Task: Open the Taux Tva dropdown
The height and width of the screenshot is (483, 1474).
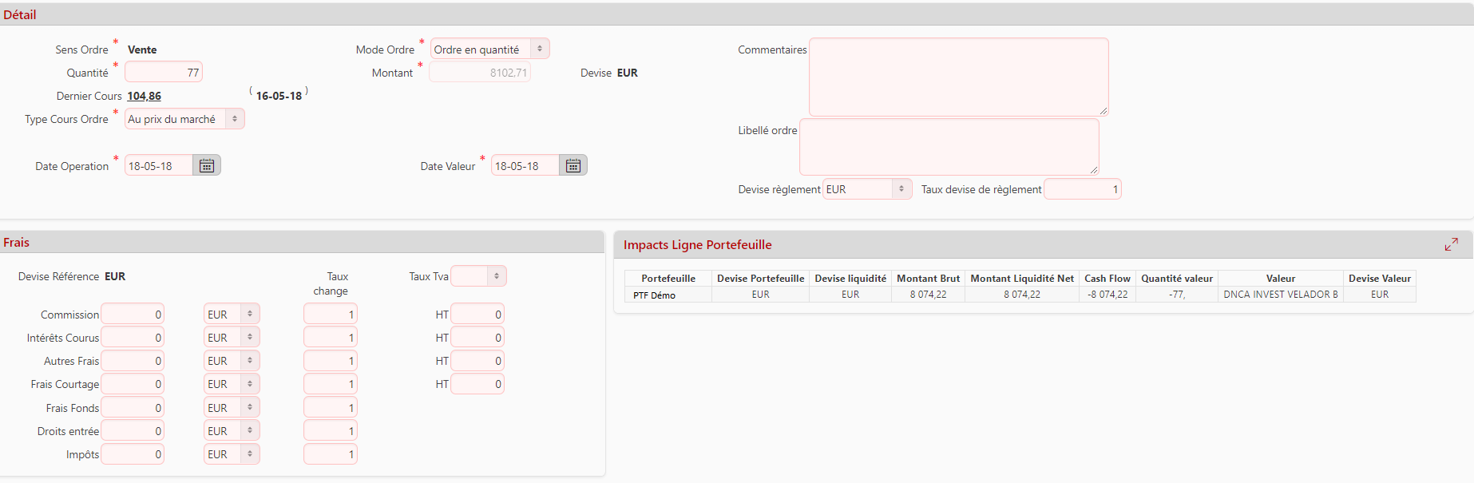Action: 478,276
